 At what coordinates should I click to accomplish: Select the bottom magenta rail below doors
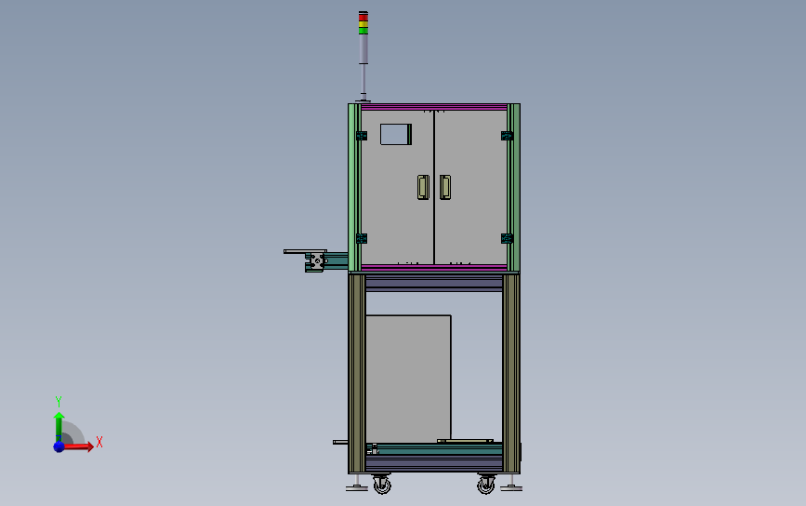tap(434, 267)
